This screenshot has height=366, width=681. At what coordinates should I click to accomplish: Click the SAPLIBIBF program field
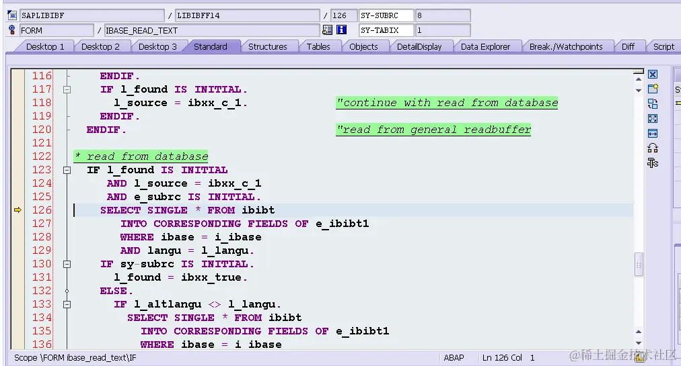pos(92,15)
